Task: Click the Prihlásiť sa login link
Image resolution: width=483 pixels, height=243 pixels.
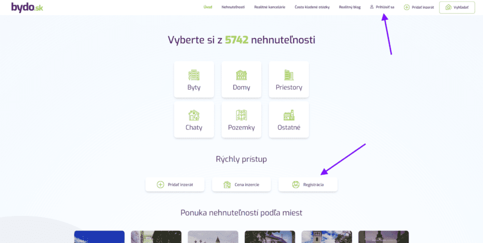Action: 385,7
